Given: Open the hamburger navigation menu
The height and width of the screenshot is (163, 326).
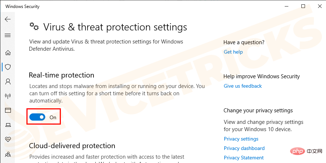Looking at the screenshot, I should click(x=8, y=35).
